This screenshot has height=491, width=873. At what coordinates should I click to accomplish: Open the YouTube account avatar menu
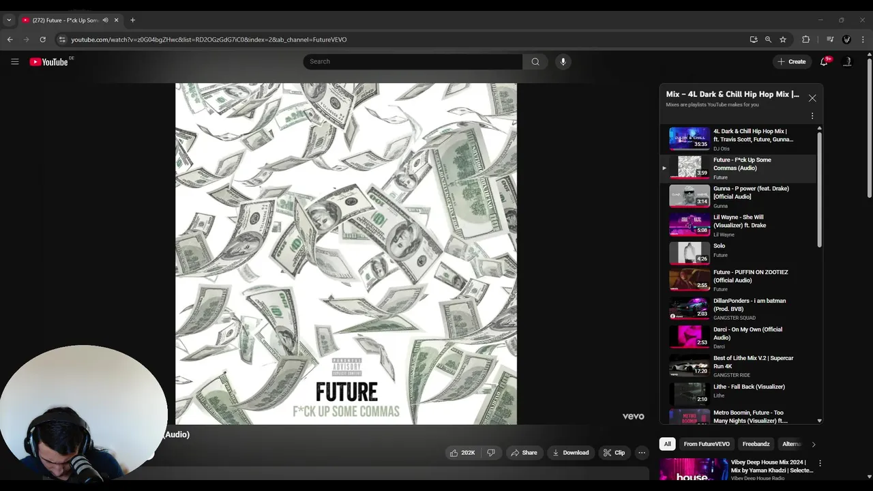(x=848, y=61)
